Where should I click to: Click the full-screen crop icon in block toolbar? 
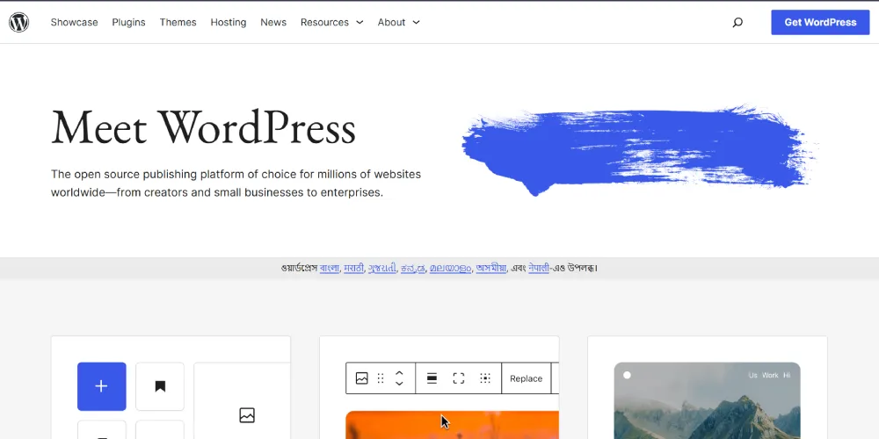point(459,378)
